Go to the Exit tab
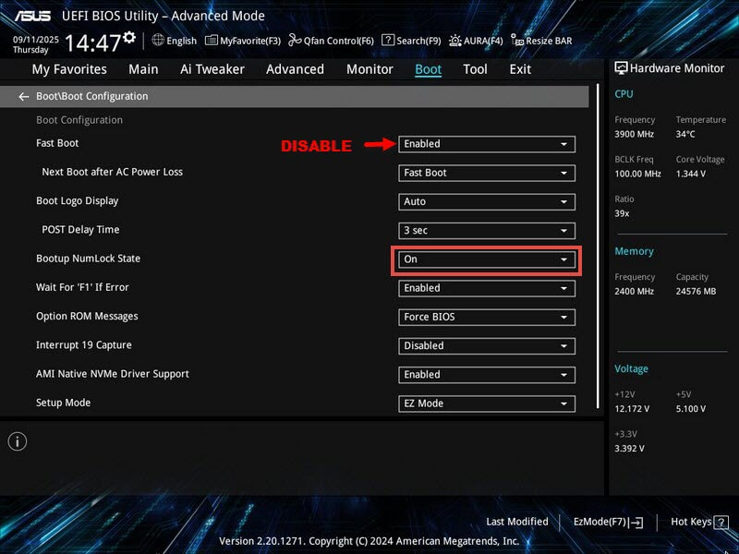Viewport: 739px width, 554px height. [520, 69]
